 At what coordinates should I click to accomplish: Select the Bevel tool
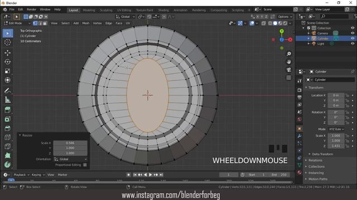tap(7, 128)
